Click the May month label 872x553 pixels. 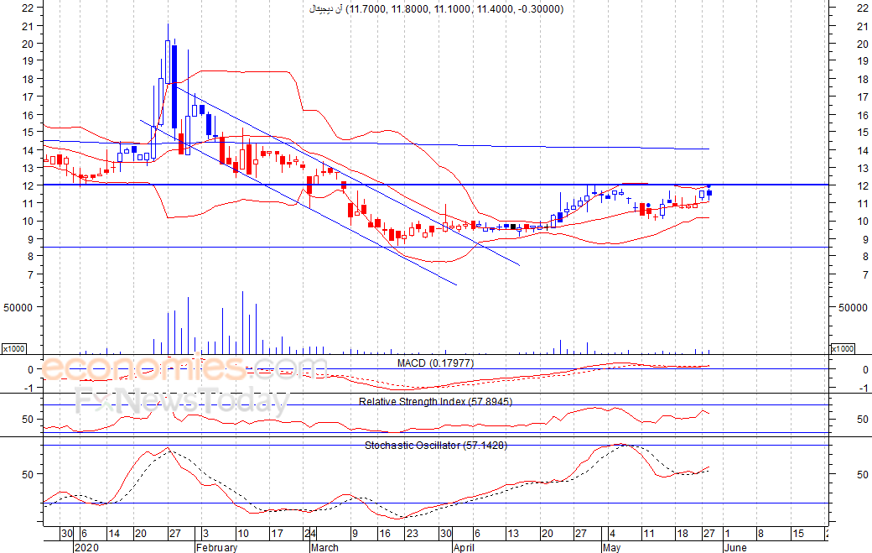tap(611, 547)
